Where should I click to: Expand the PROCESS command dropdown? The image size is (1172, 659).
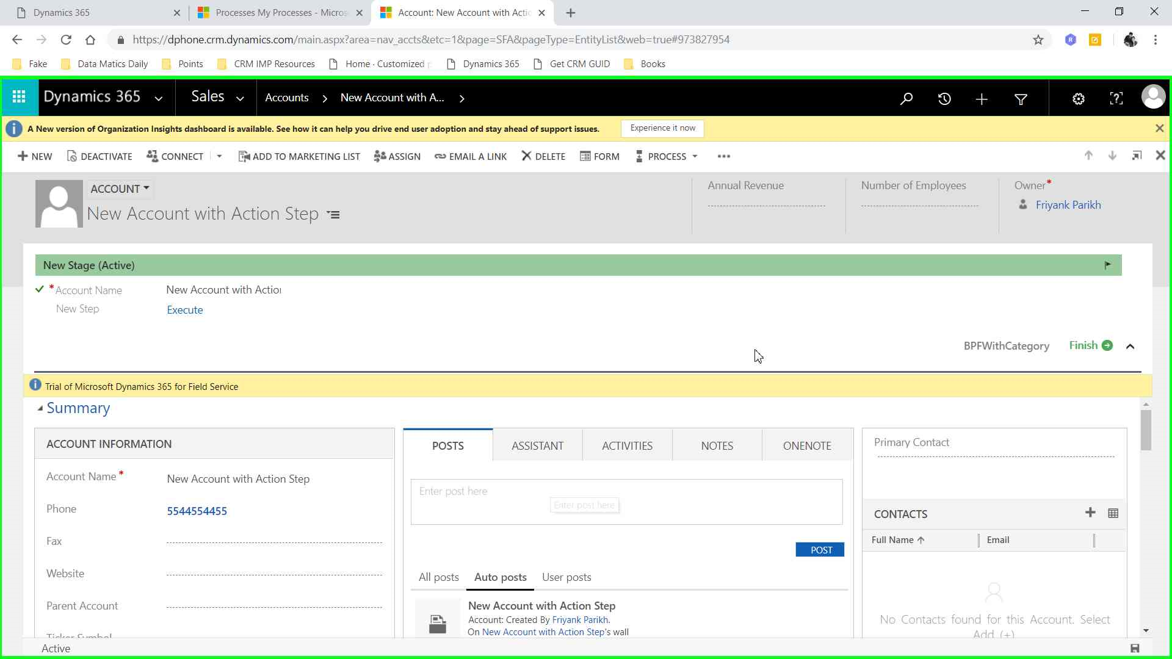point(695,156)
